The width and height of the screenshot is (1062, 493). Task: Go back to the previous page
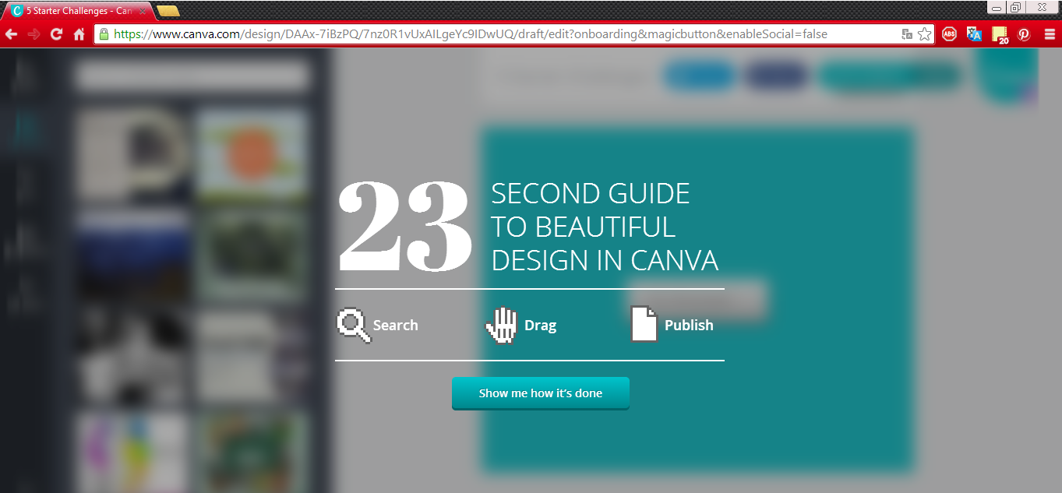click(11, 34)
